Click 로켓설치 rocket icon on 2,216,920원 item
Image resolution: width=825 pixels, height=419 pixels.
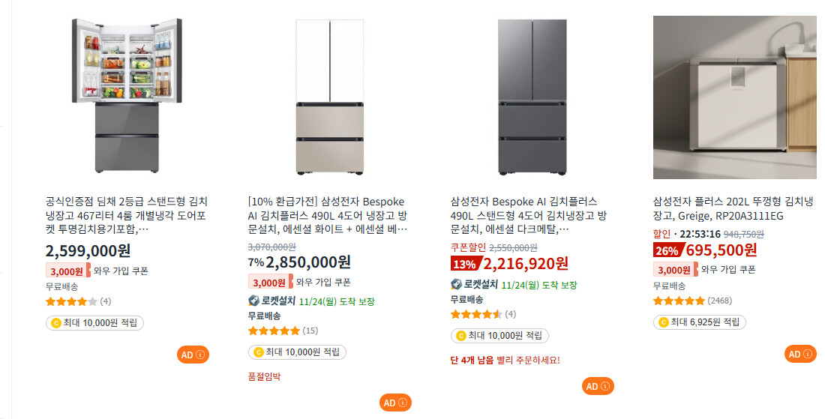456,284
